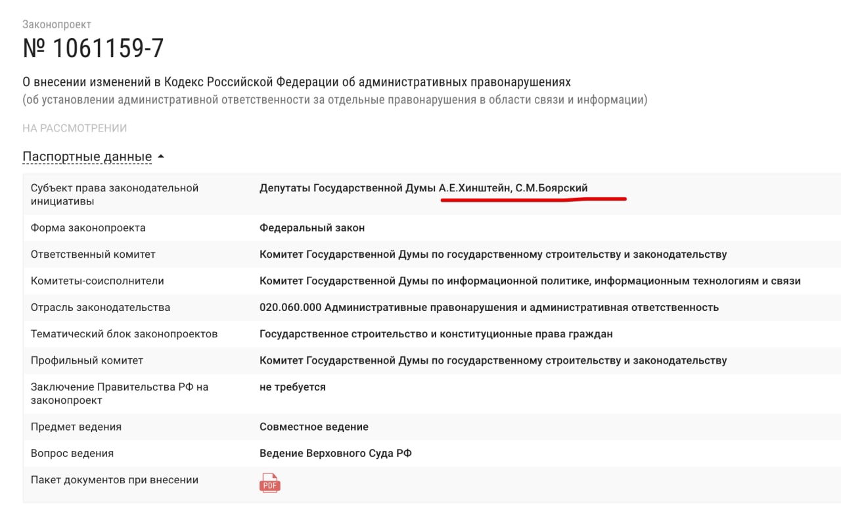This screenshot has height=524, width=841.
Task: Click the Вопрос ведения label
Action: 72,453
